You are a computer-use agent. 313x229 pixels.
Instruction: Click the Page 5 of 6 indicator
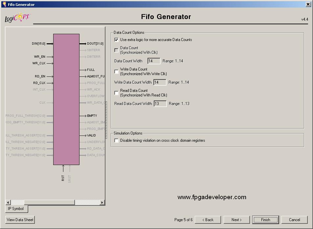tap(184, 219)
